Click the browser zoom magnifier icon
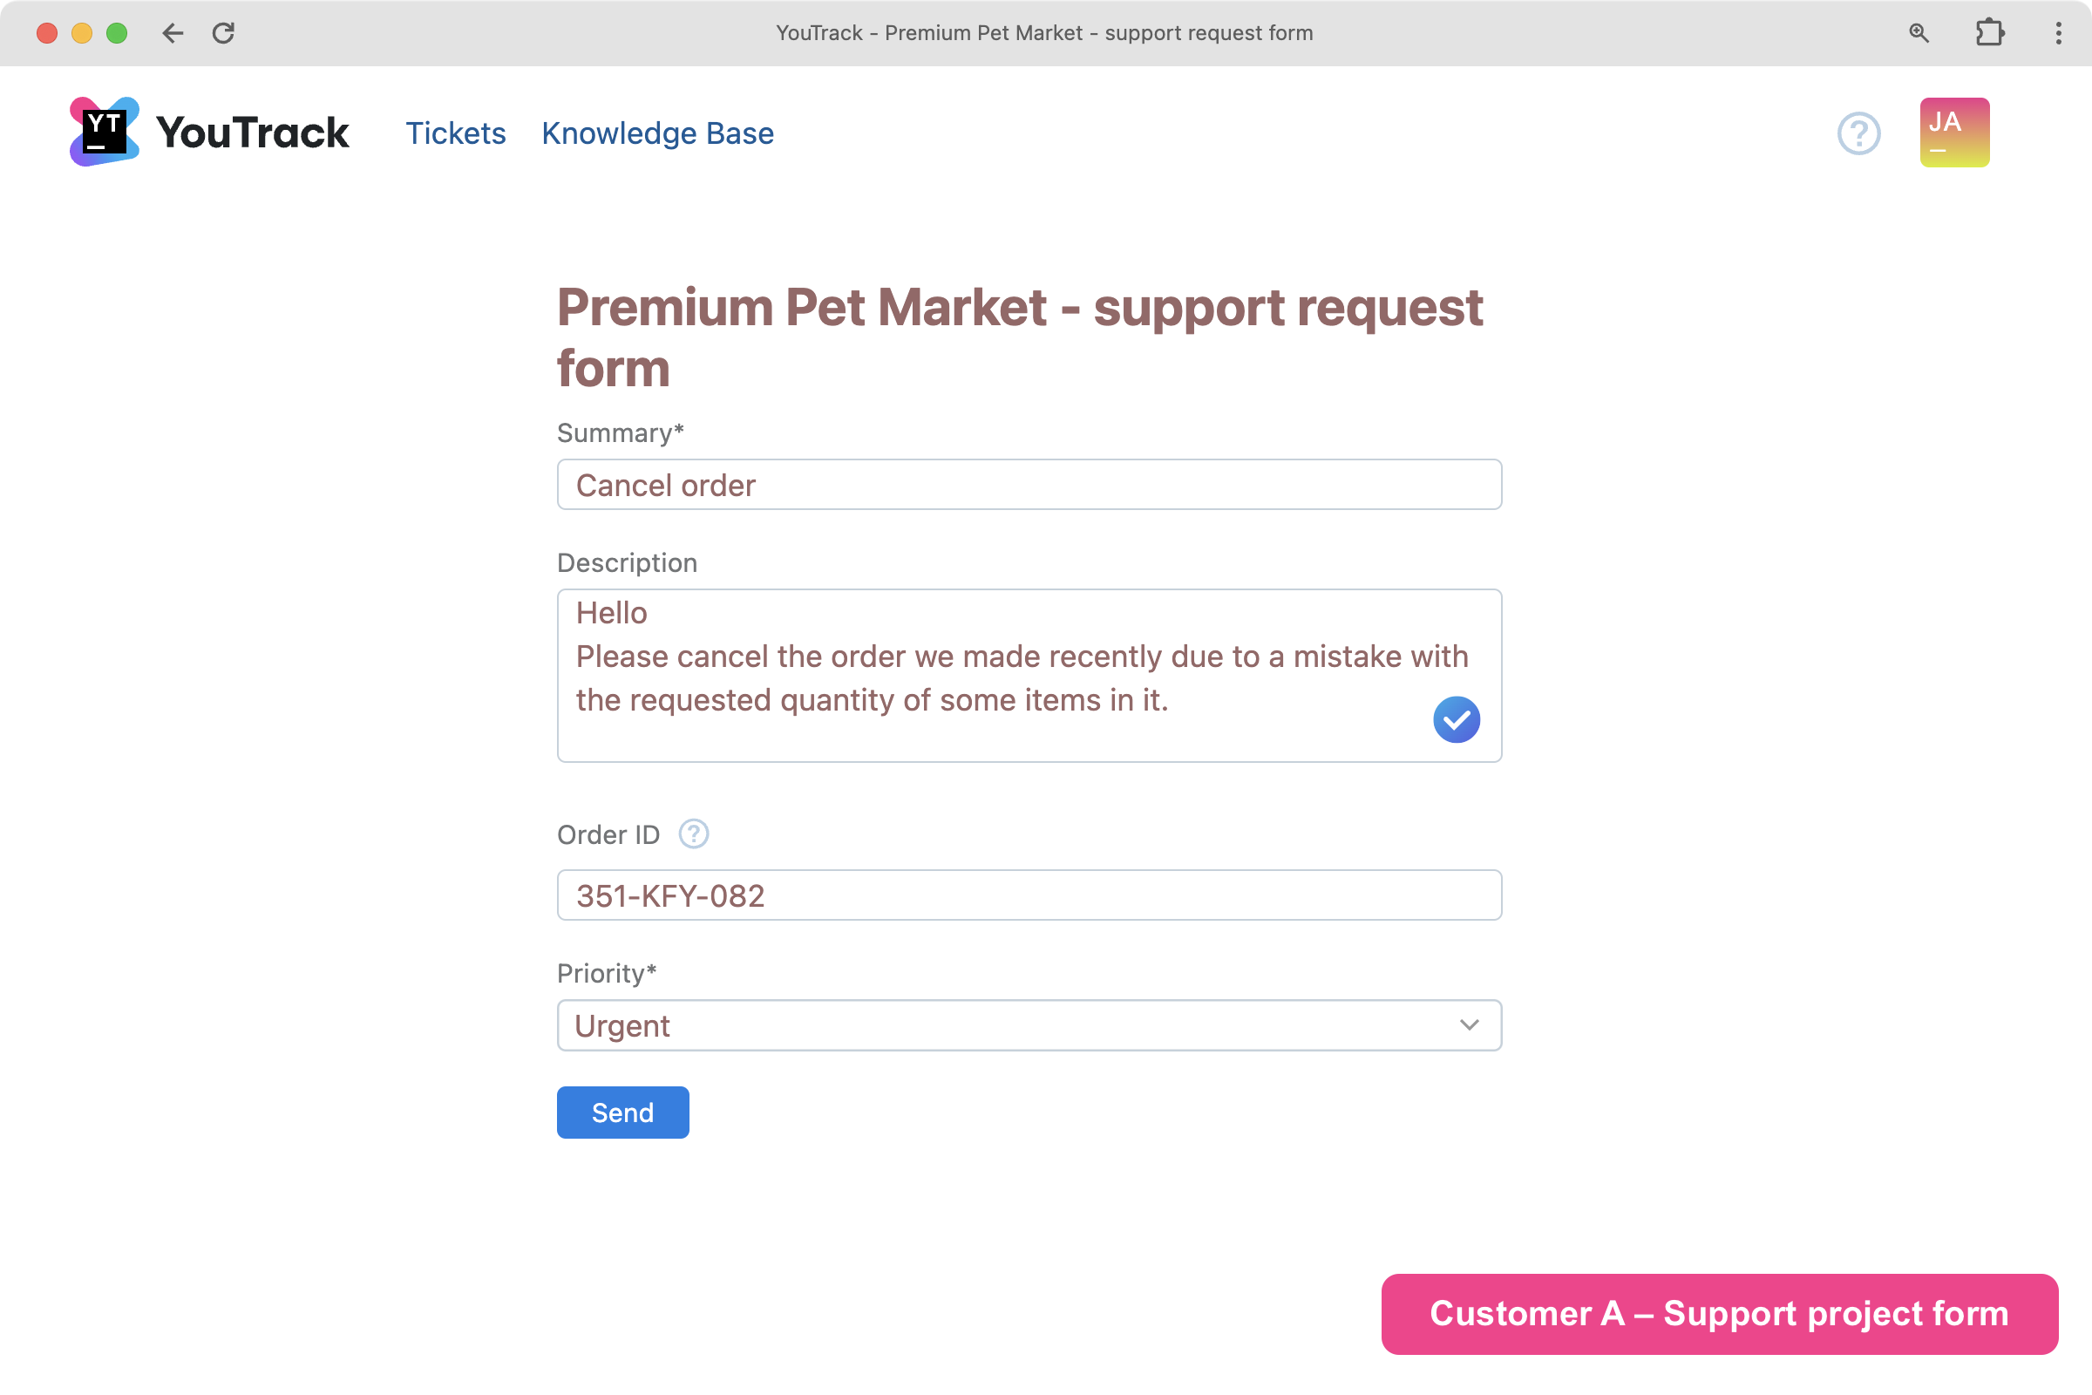The width and height of the screenshot is (2092, 1395). [x=1919, y=33]
